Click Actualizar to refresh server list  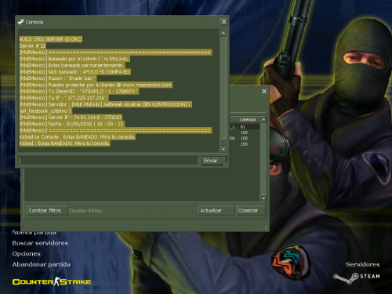coord(216,210)
